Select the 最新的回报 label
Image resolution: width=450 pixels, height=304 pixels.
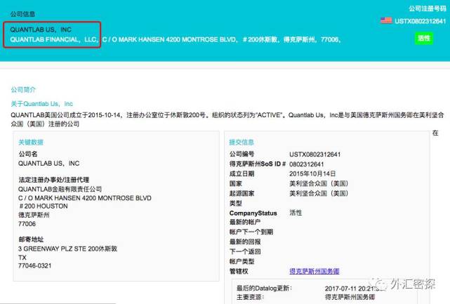point(245,242)
